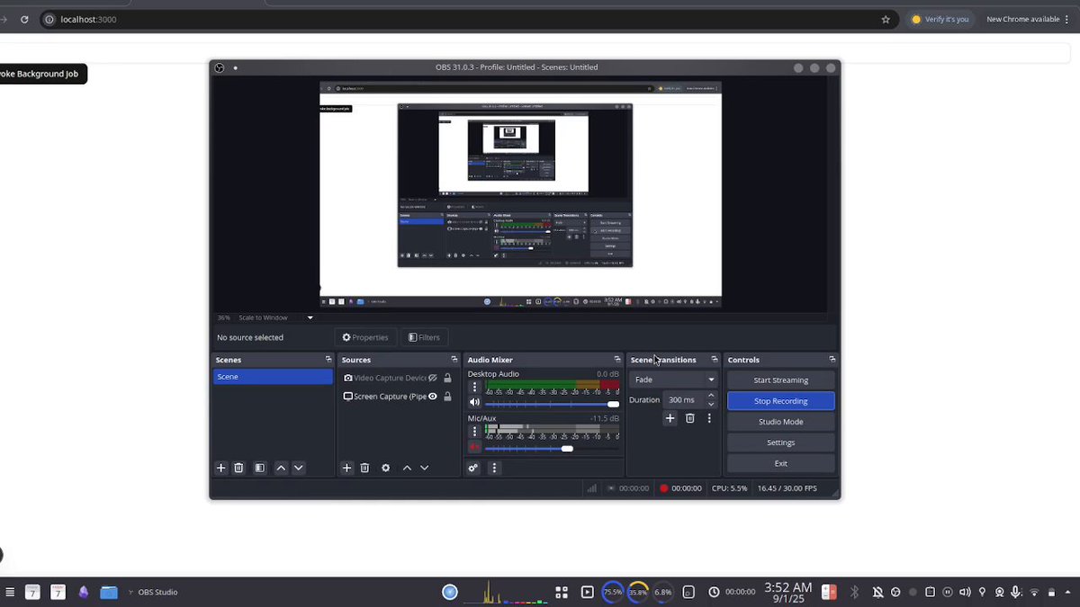Add a new scene with plus icon

pos(220,468)
